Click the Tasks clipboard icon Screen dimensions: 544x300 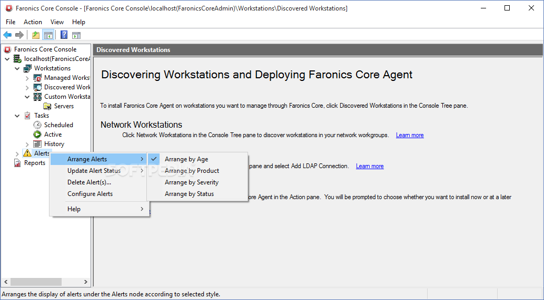[27, 116]
